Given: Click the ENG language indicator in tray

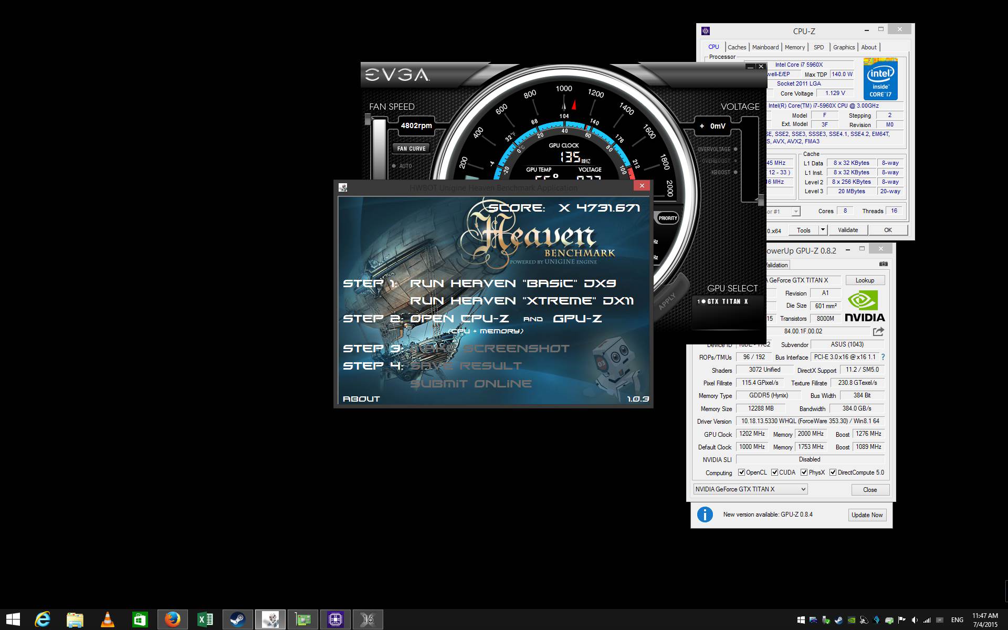Looking at the screenshot, I should (957, 620).
